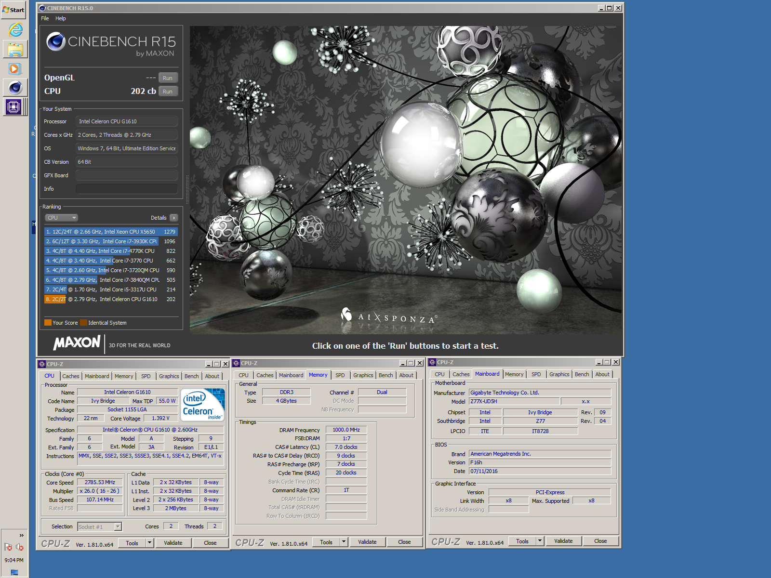The height and width of the screenshot is (578, 771).
Task: Open Socket #1 selection dropdown
Action: 100,526
